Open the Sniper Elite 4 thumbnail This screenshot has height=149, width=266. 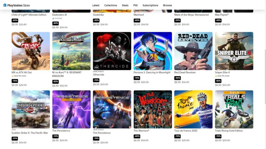[x=234, y=51]
